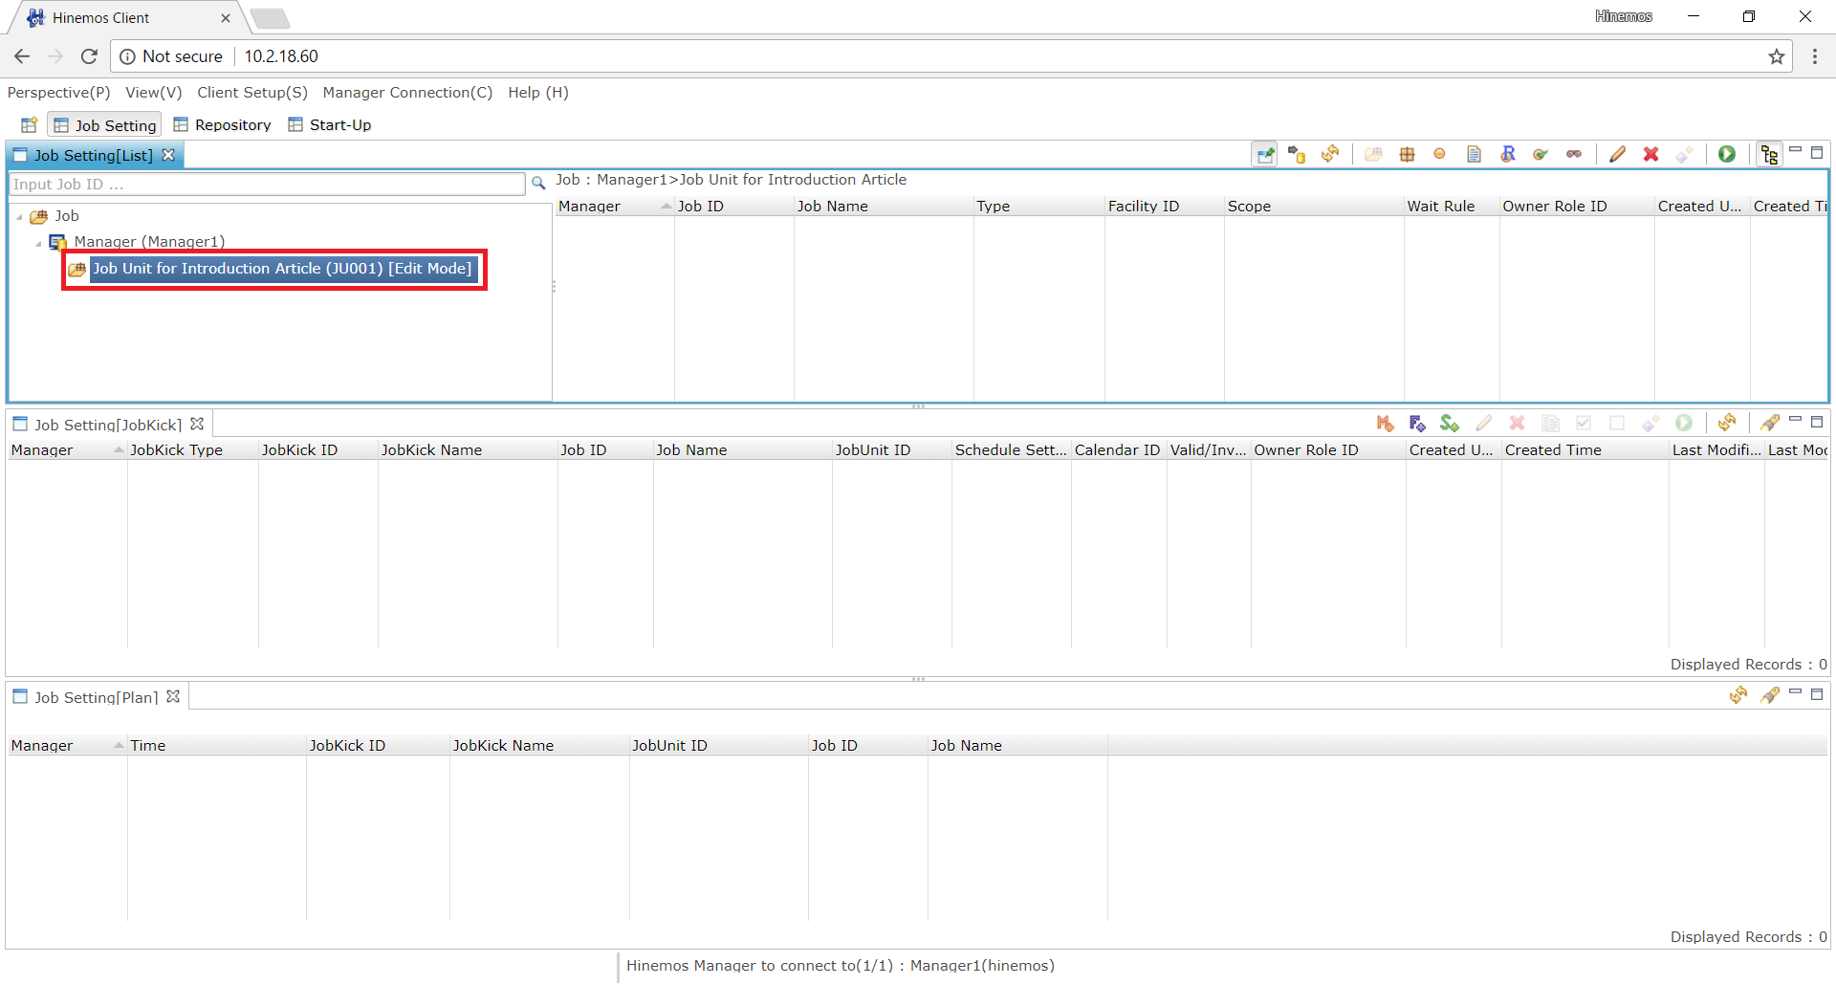Screen dimensions: 1836x985
Task: Open the Help (H) menu
Action: pyautogui.click(x=538, y=93)
